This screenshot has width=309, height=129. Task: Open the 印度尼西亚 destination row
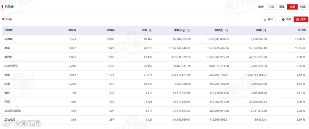point(154,66)
